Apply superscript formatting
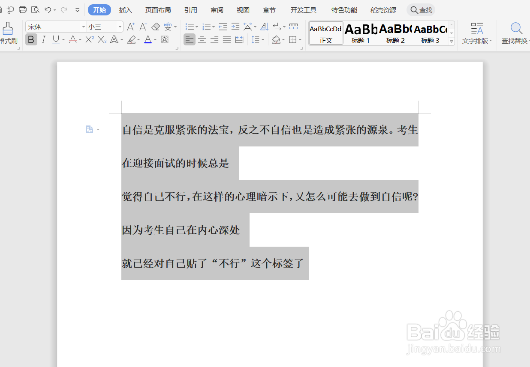Image resolution: width=530 pixels, height=367 pixels. [88, 39]
